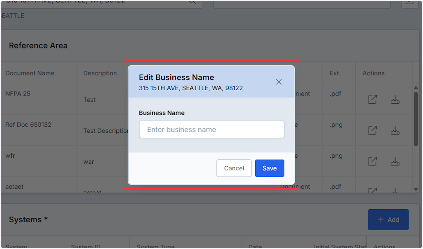Select the Actions column header

coord(374,73)
